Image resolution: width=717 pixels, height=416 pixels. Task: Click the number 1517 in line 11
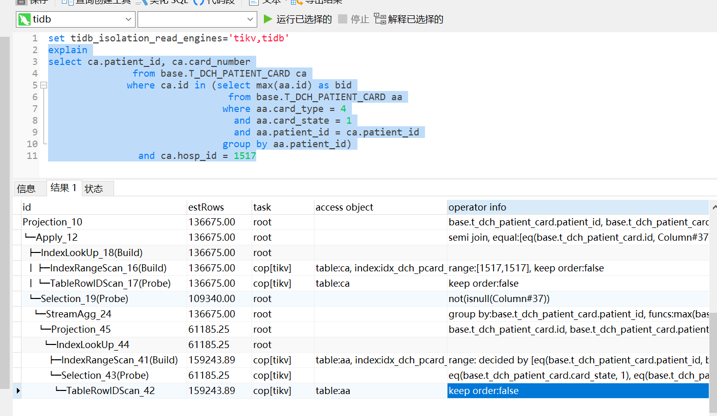click(x=245, y=156)
